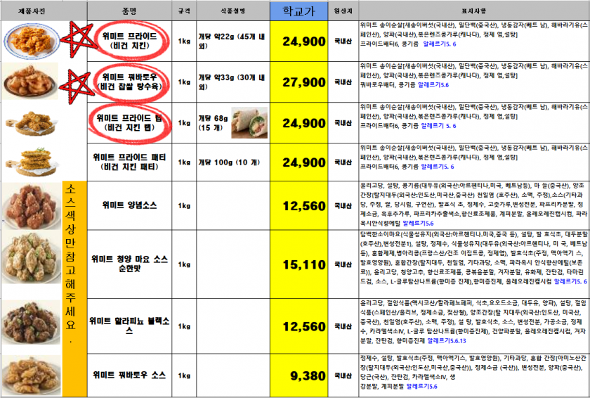Select the 12,560 price for 양념소스
Image resolution: width=590 pixels, height=398 pixels.
point(299,205)
